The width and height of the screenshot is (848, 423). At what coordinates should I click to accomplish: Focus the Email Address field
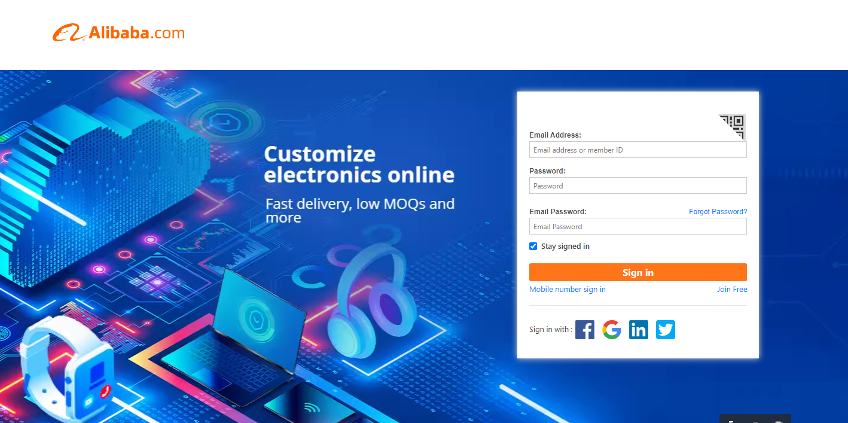pos(638,150)
